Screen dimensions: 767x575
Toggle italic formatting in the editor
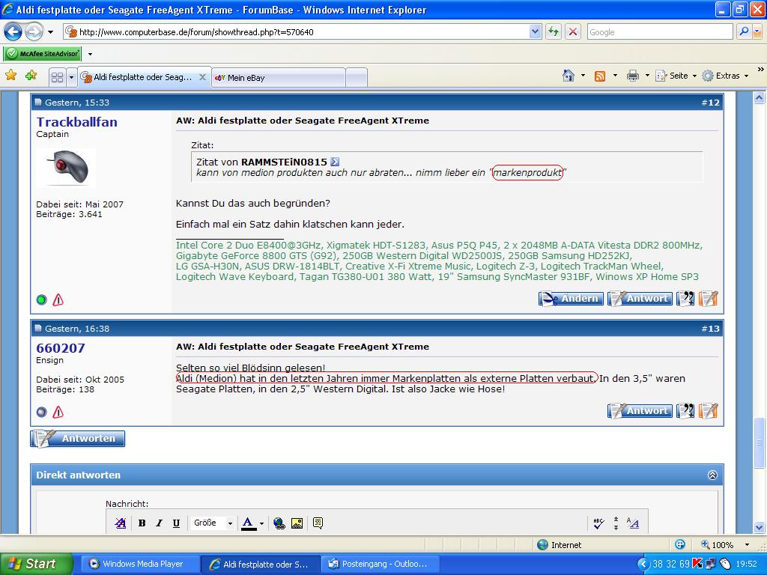tap(159, 523)
